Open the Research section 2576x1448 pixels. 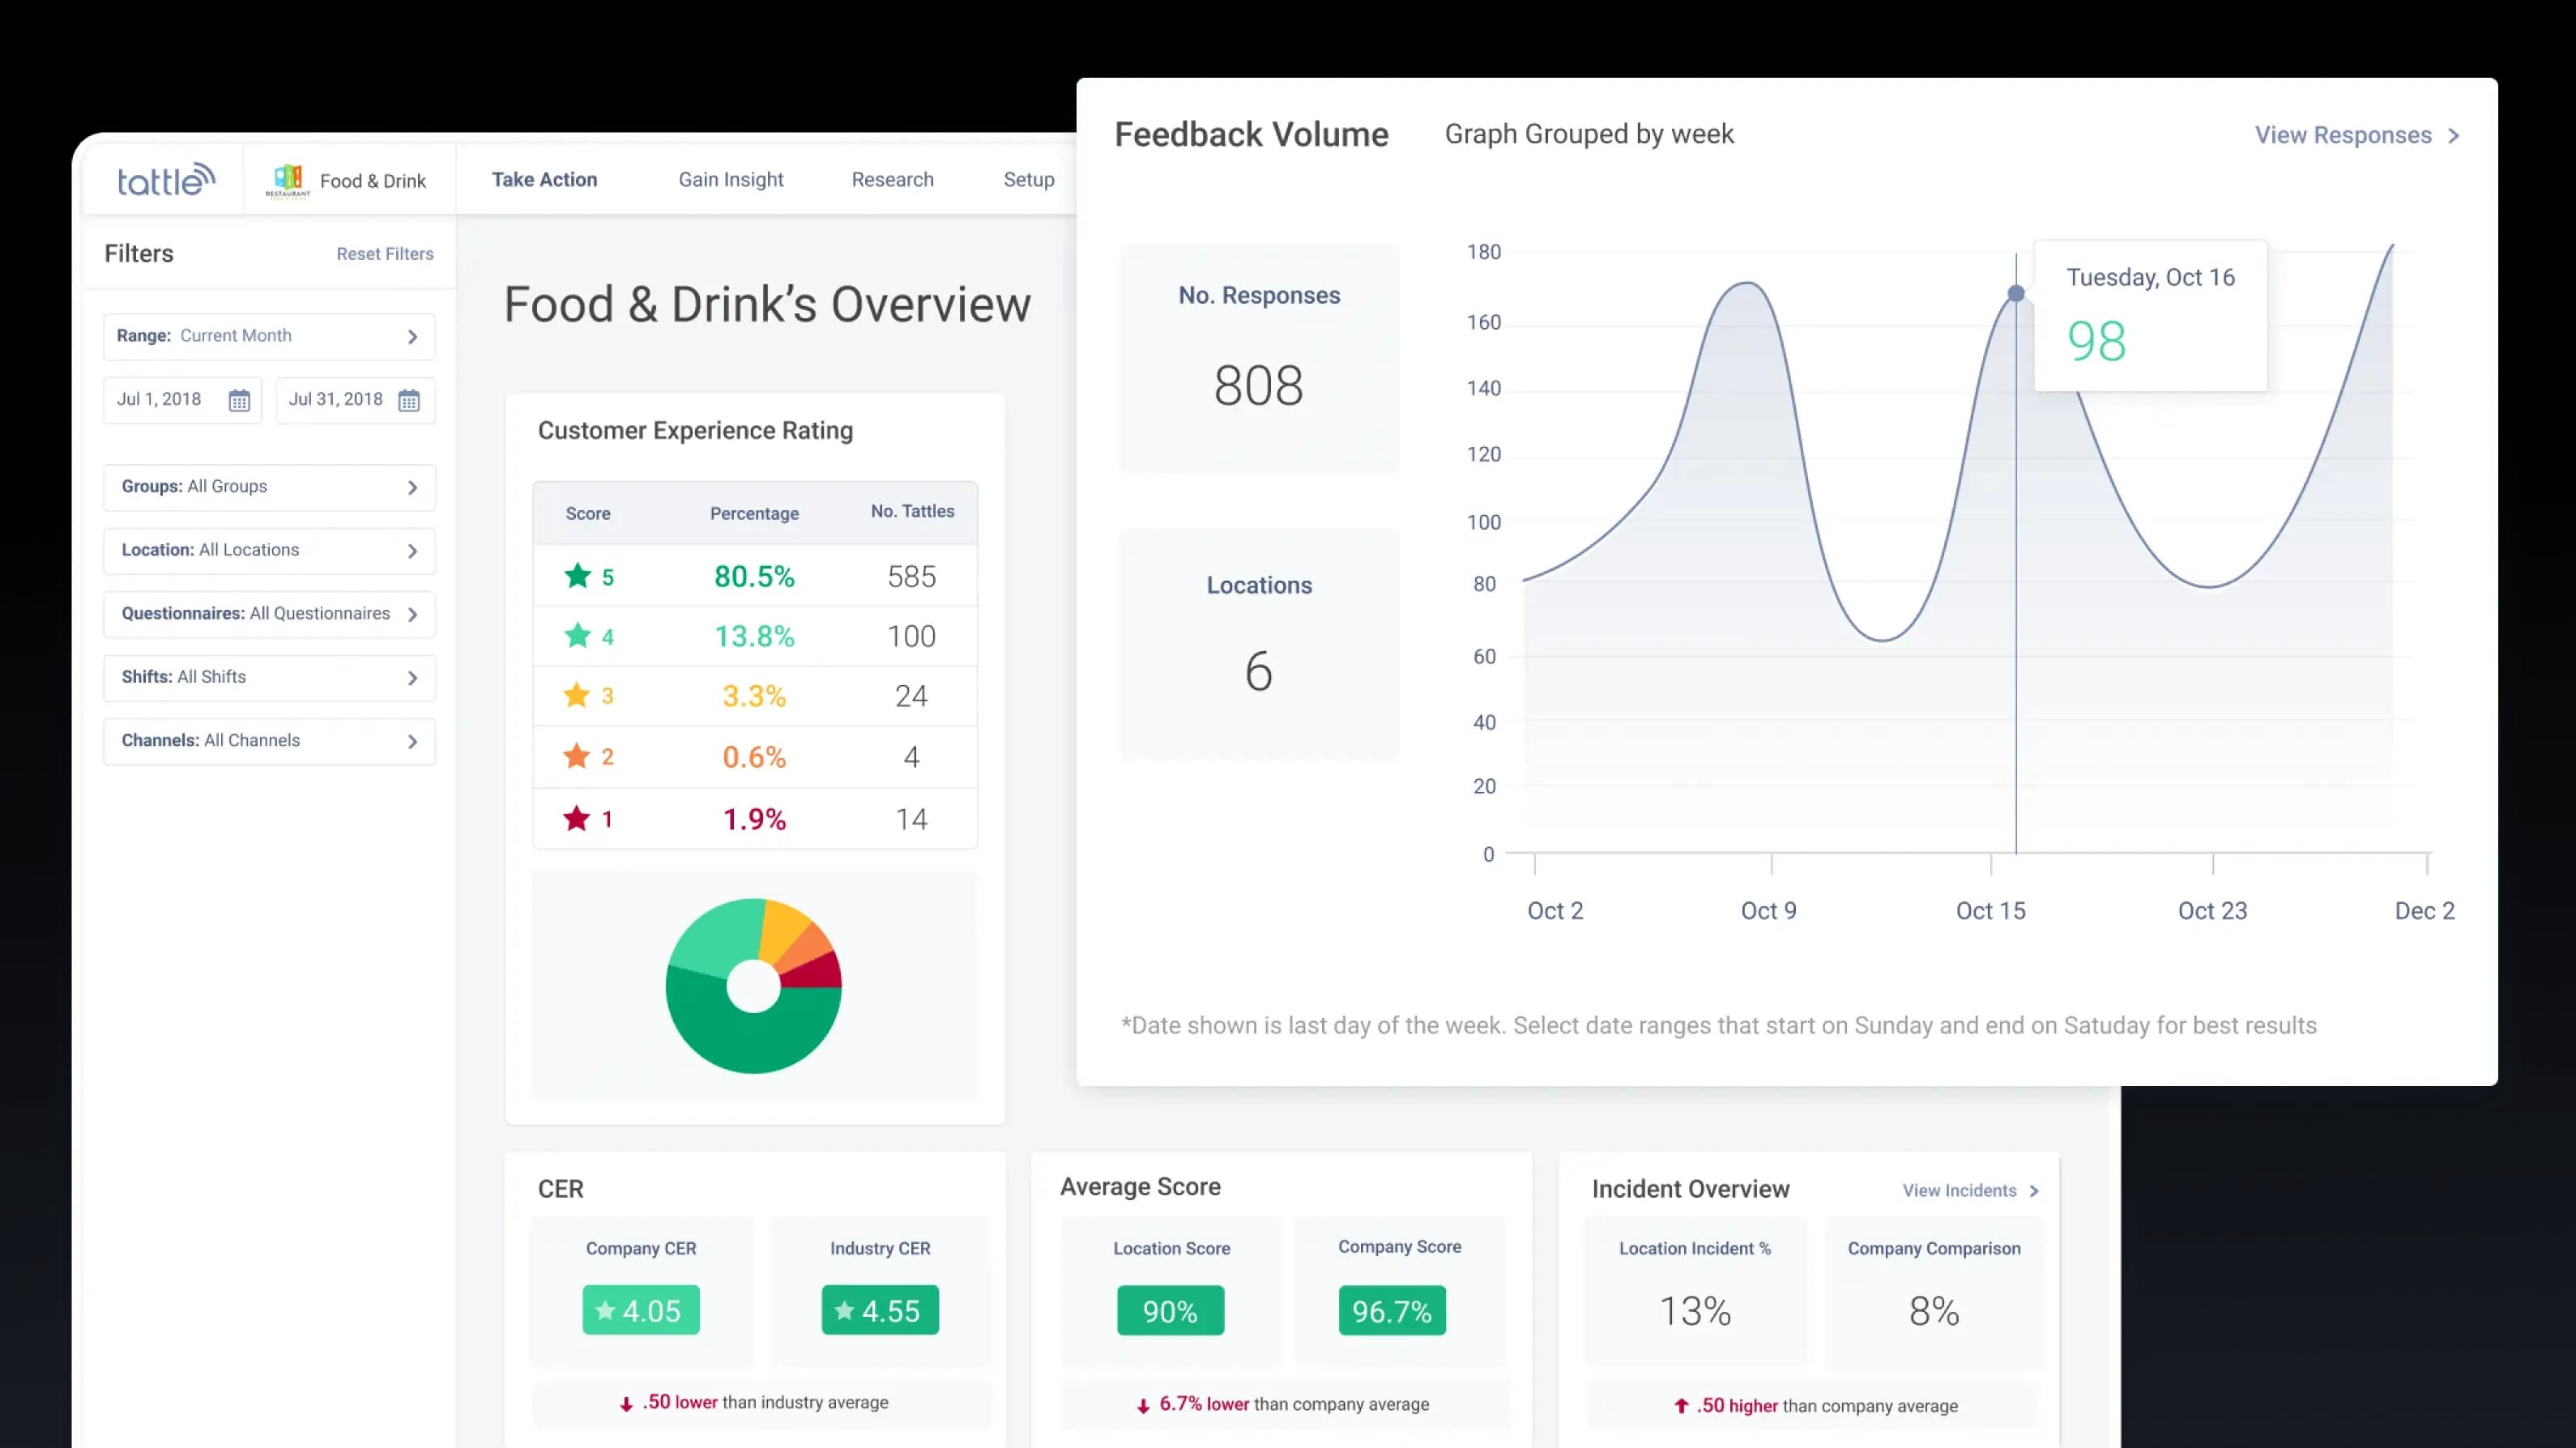[892, 179]
